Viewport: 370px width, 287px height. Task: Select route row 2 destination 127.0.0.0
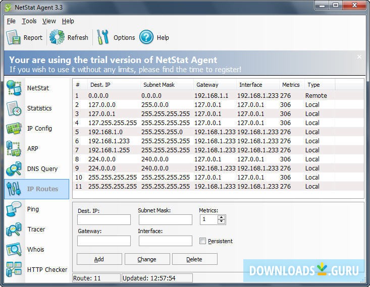[x=218, y=105]
